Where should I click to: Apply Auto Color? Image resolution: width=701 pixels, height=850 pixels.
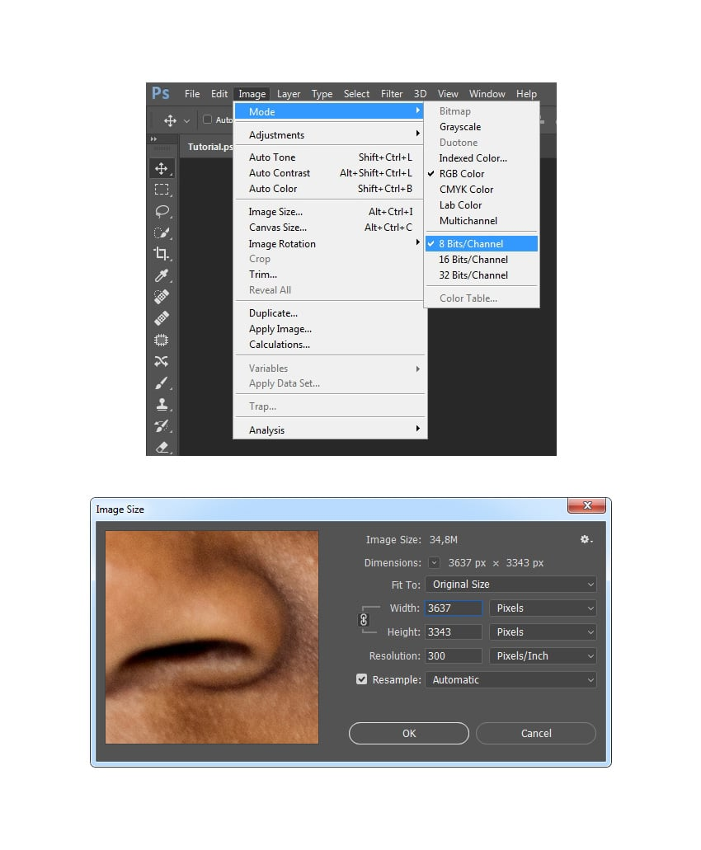click(x=330, y=189)
